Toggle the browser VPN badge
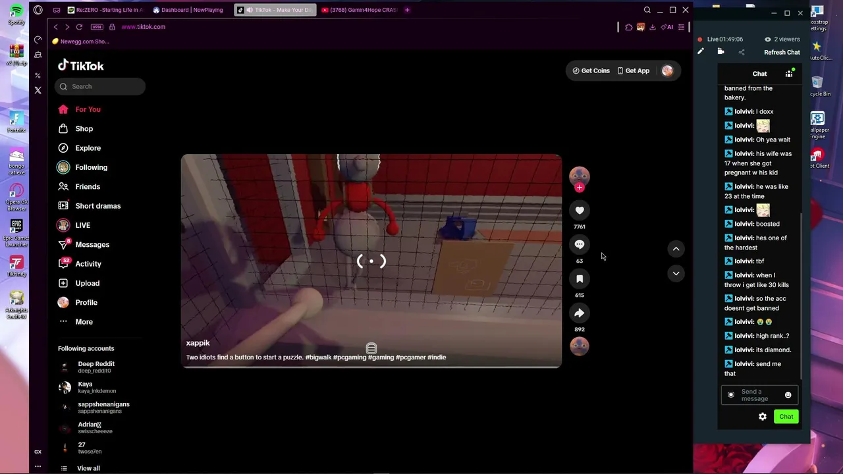Image resolution: width=843 pixels, height=474 pixels. (97, 27)
